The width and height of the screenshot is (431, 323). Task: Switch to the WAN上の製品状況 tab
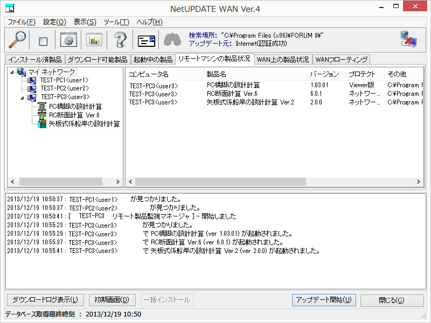click(x=283, y=59)
